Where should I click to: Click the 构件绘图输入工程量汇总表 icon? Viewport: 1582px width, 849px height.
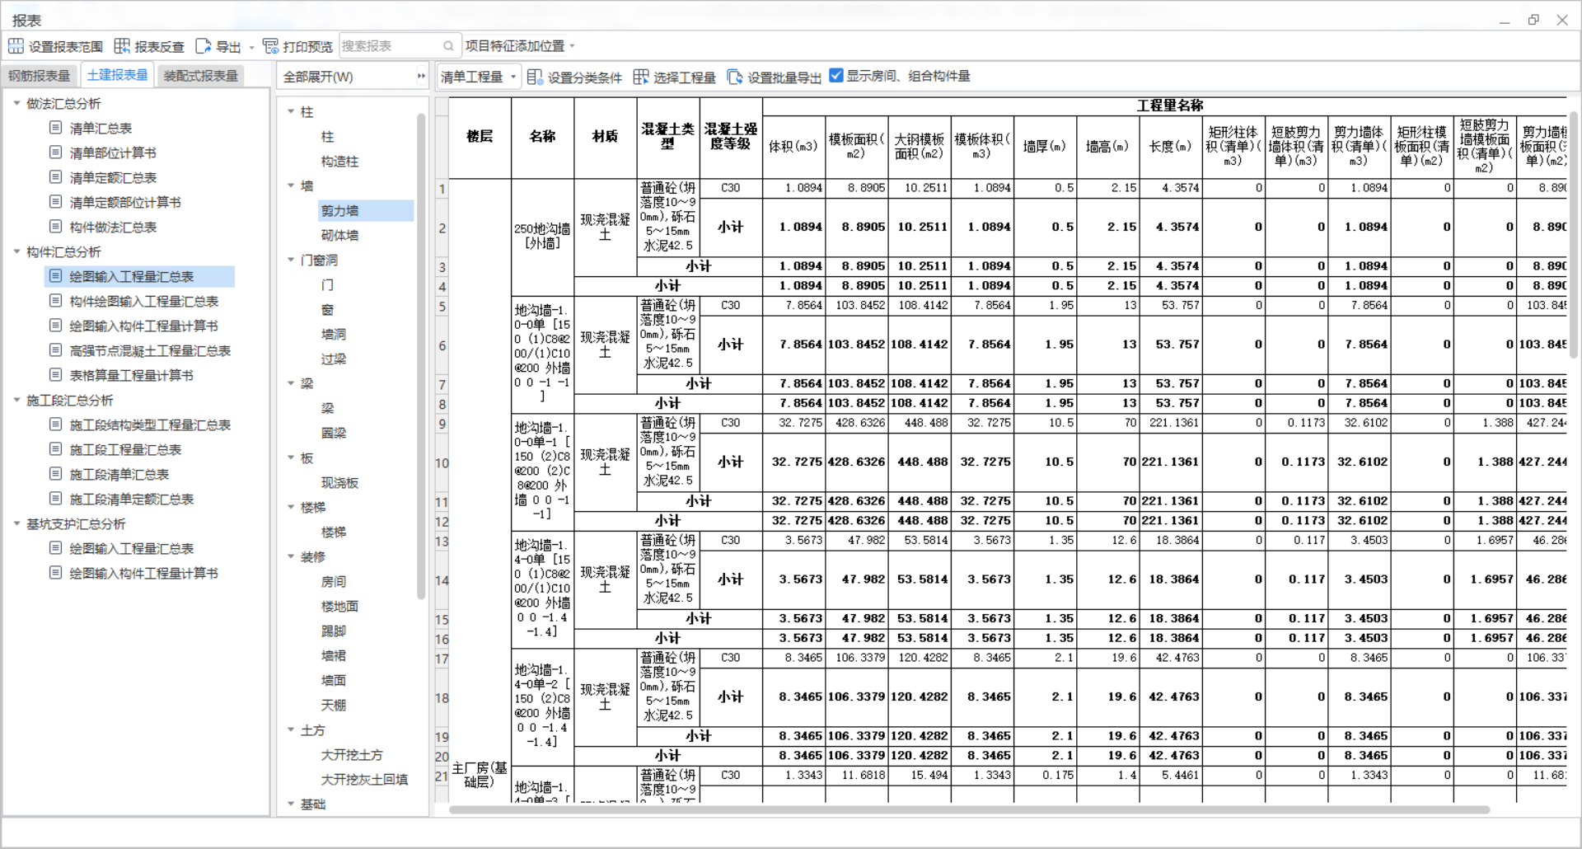56,301
